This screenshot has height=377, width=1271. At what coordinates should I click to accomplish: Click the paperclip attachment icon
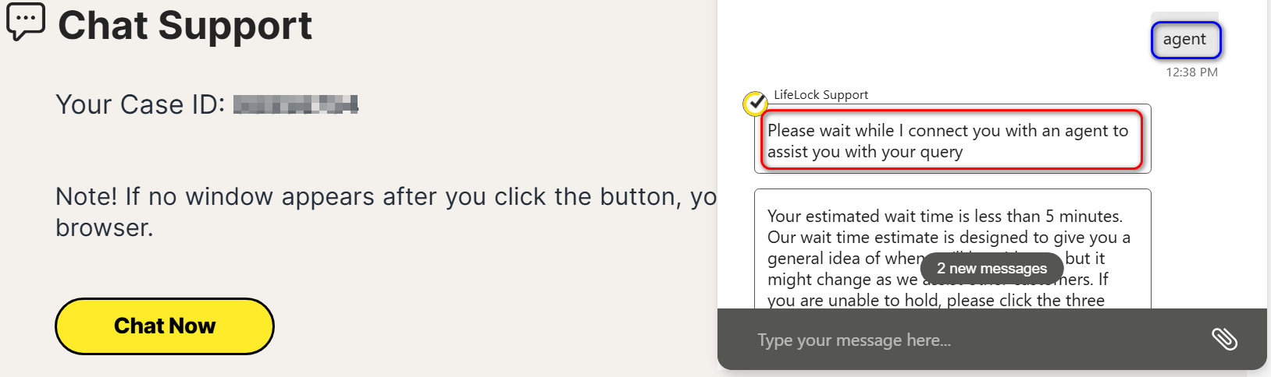(1223, 339)
